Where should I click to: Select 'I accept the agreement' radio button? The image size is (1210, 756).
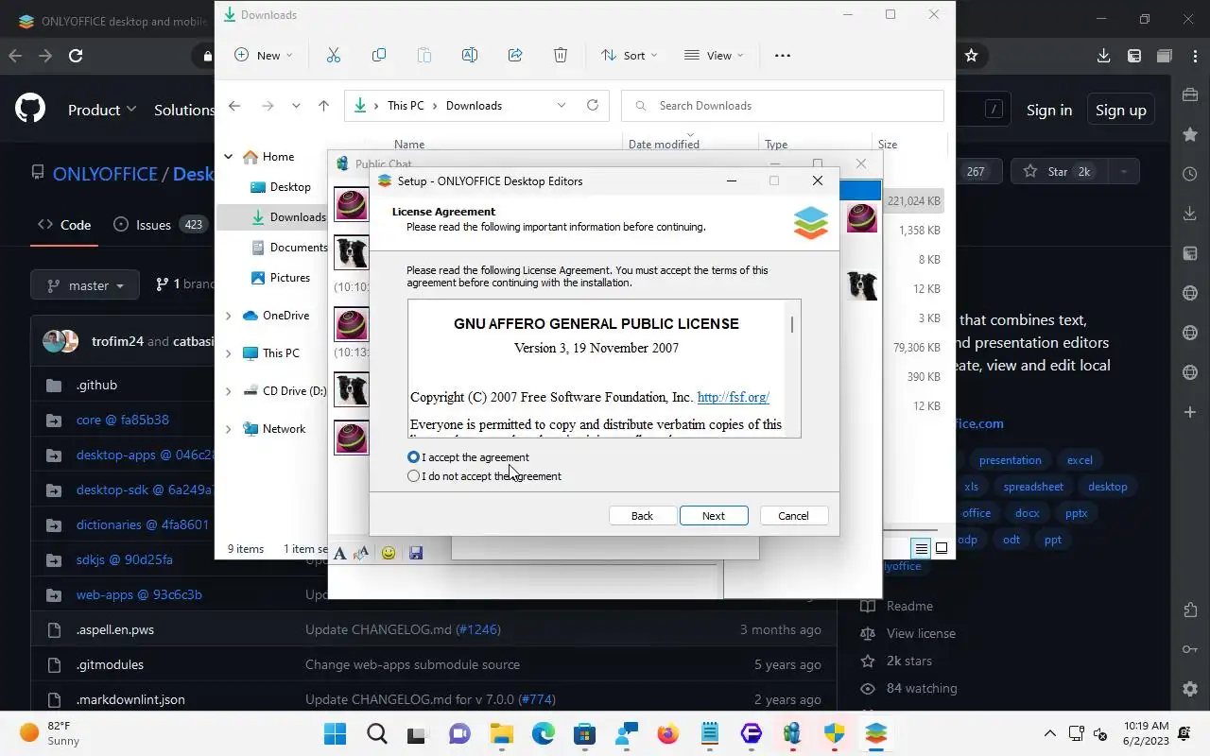coord(413,457)
